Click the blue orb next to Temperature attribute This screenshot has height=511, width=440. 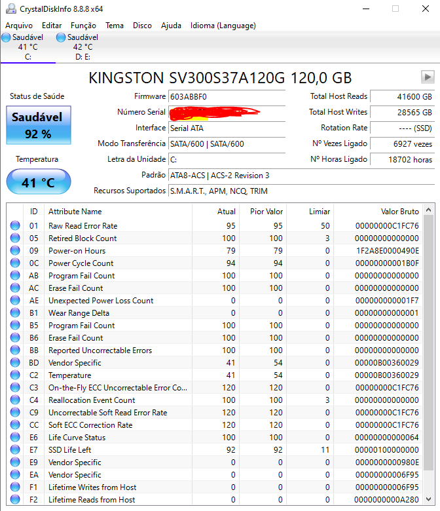coord(15,375)
